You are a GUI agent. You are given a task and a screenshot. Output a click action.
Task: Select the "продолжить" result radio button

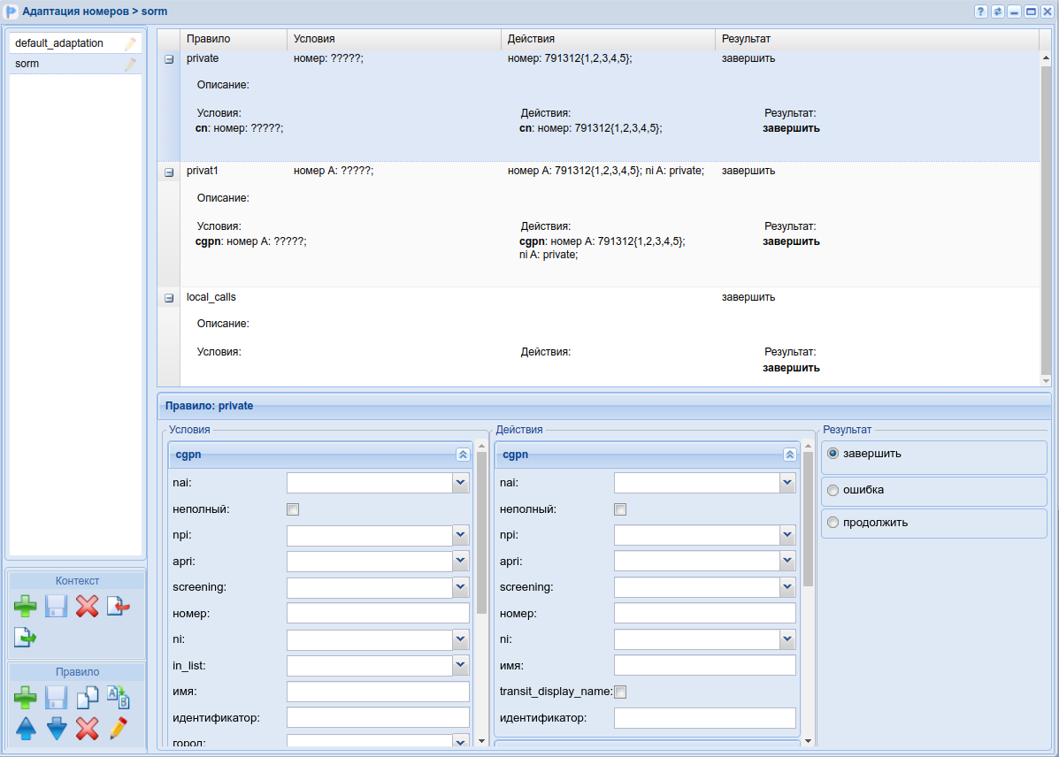[x=833, y=523]
